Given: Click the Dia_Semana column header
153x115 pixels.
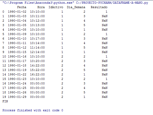Looking at the screenshot, I should (x=76, y=7).
